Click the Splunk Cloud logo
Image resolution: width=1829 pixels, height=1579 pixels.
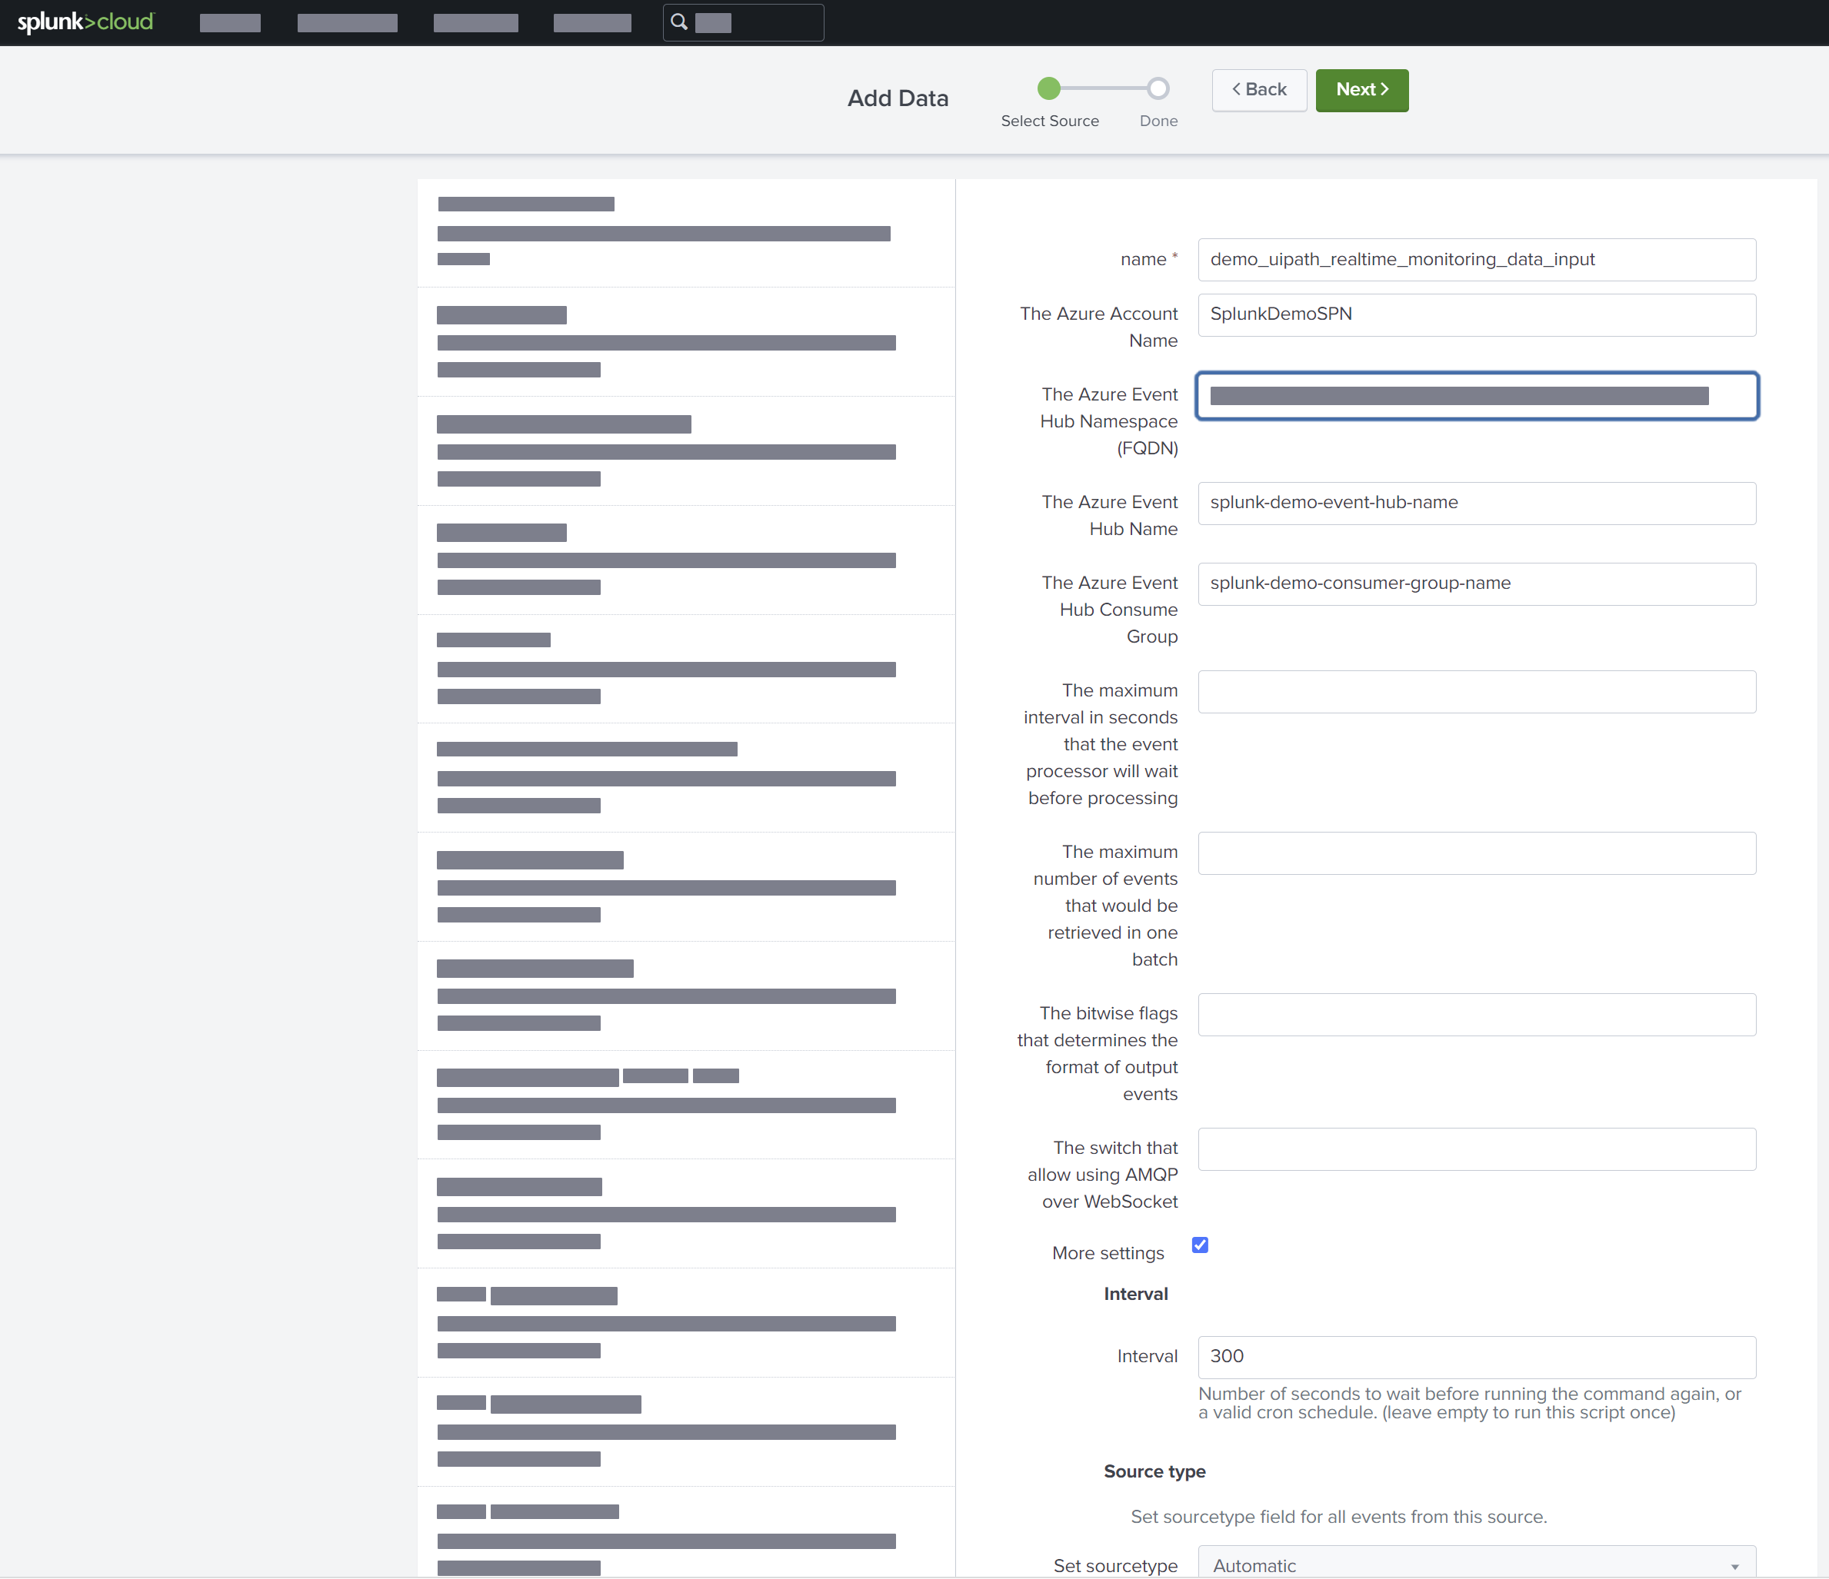tap(85, 22)
